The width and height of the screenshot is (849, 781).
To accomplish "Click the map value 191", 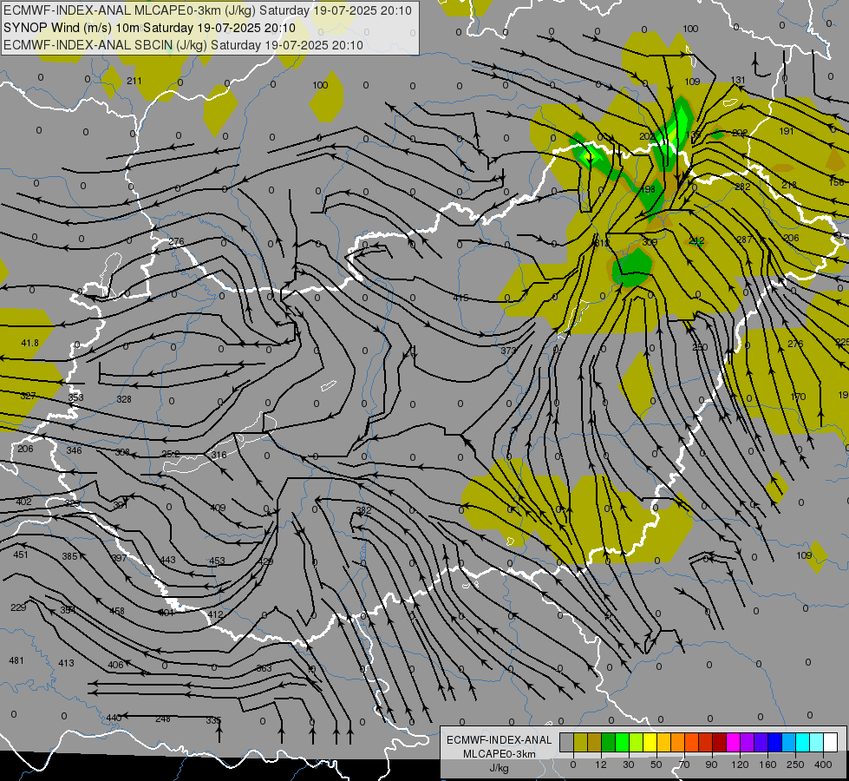I will point(787,131).
